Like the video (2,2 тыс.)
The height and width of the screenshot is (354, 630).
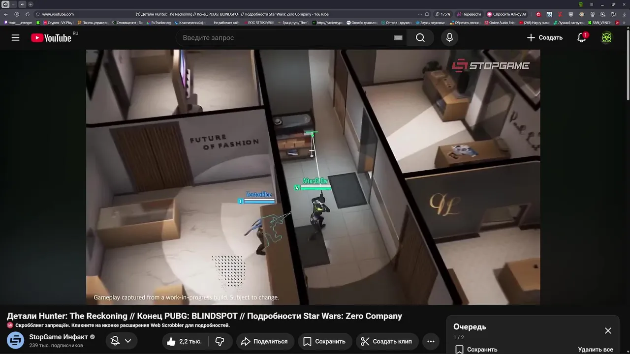pos(185,341)
